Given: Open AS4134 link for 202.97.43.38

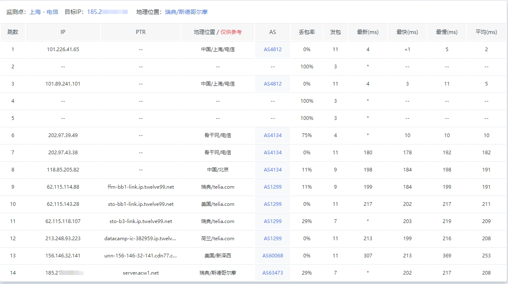Looking at the screenshot, I should click(x=273, y=153).
